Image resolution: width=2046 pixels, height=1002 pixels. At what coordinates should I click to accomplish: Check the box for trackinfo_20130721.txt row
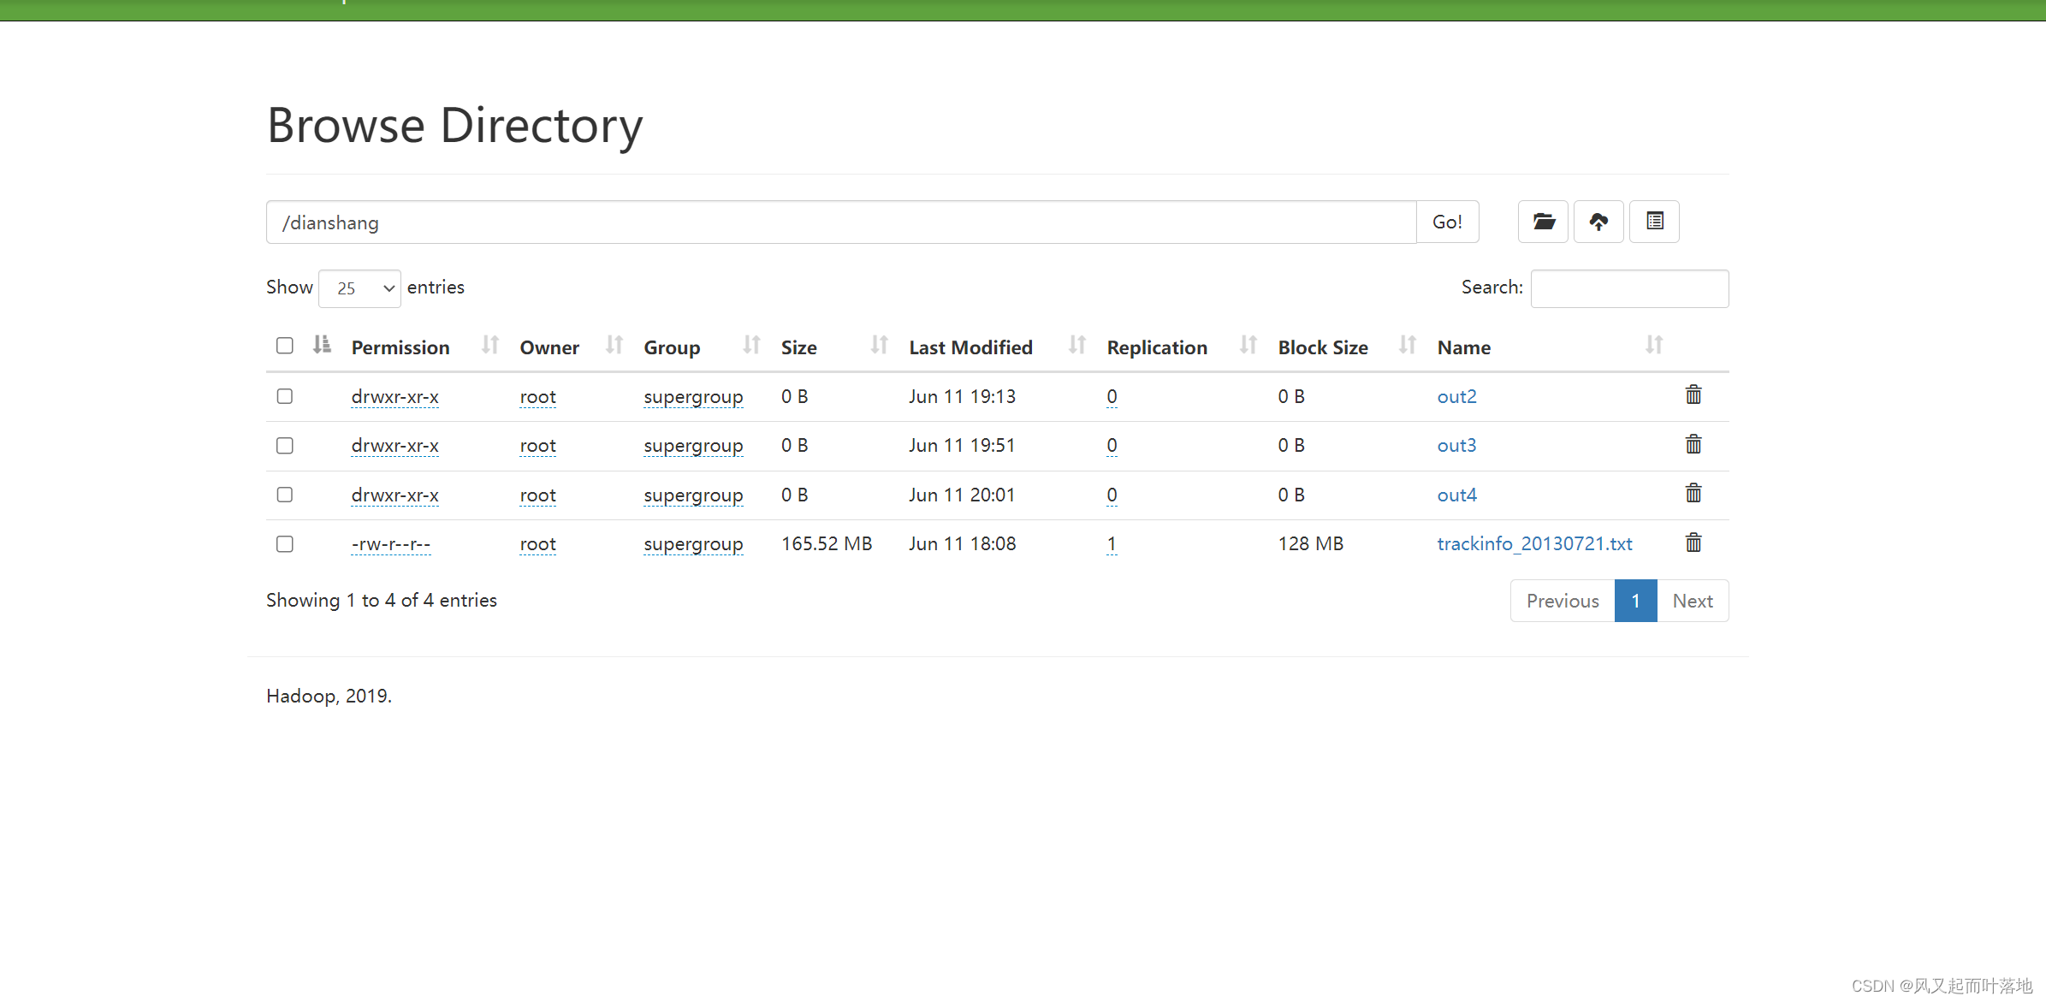point(285,544)
